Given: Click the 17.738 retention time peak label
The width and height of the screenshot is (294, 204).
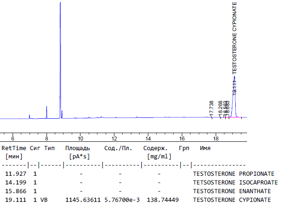Looking at the screenshot, I should click(x=211, y=108).
